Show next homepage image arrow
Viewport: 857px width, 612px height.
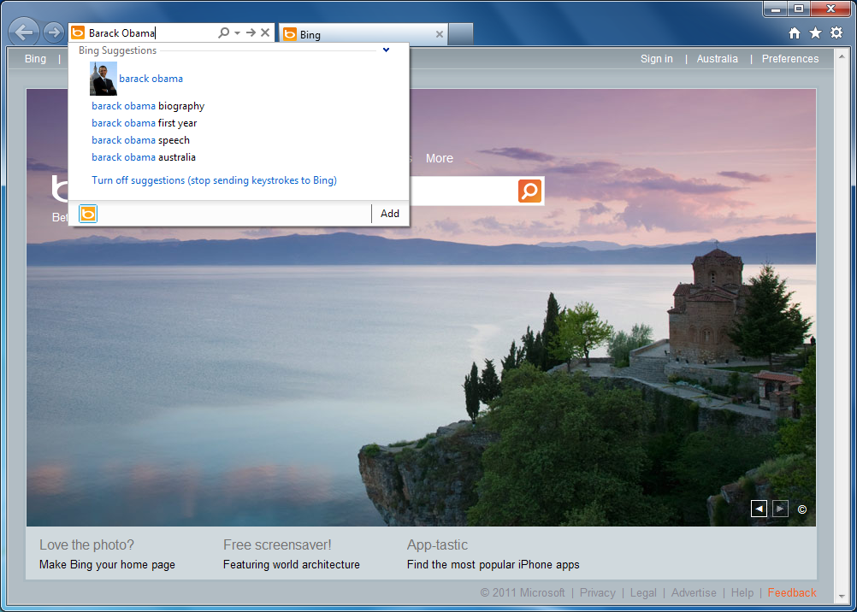[780, 509]
